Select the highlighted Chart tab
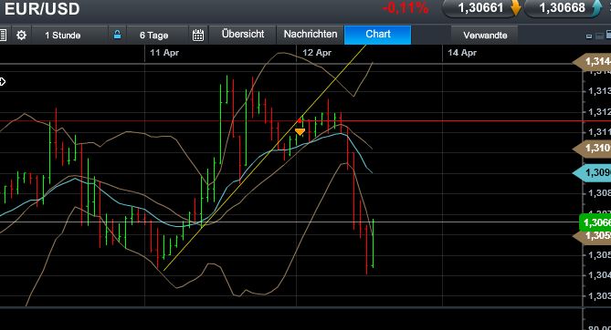 click(377, 35)
